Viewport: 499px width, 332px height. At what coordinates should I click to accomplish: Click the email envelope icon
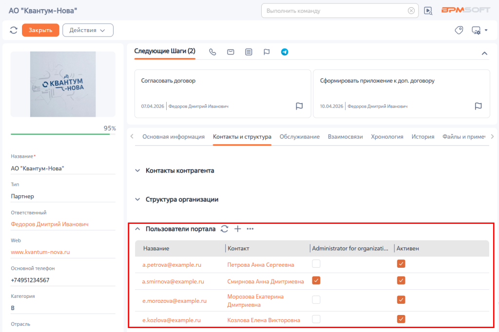(x=230, y=52)
